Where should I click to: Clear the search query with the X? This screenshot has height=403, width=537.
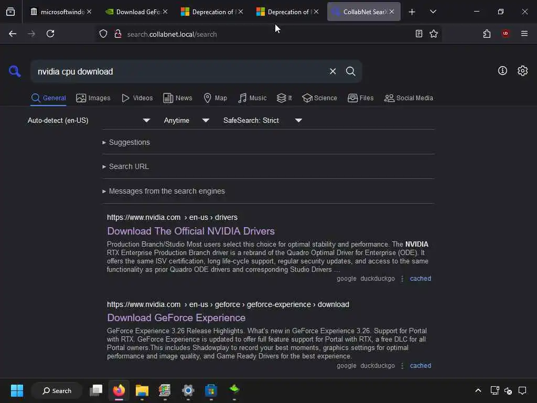(332, 71)
